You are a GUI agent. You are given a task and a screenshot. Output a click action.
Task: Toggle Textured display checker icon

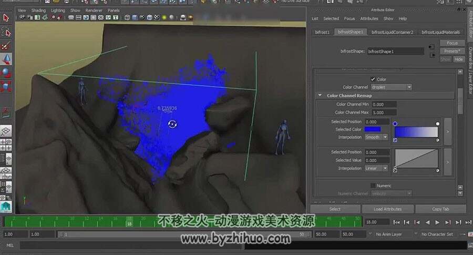point(157,17)
